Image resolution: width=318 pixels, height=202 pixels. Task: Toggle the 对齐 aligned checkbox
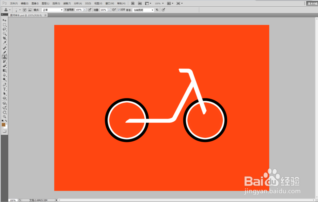(119, 10)
